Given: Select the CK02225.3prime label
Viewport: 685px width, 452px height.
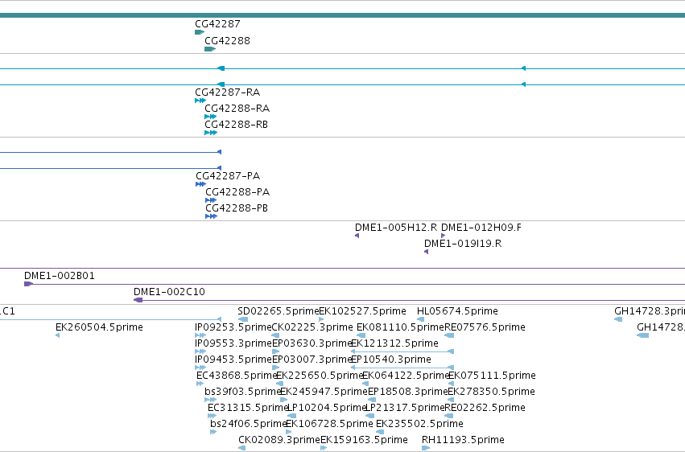Looking at the screenshot, I should pyautogui.click(x=312, y=327).
